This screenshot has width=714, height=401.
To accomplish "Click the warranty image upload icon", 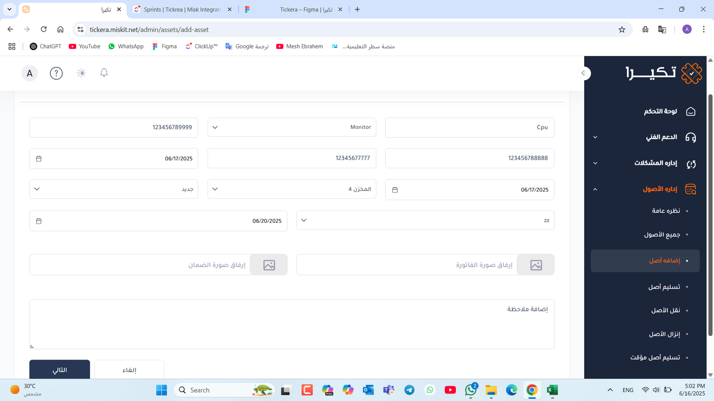I will click(x=269, y=265).
